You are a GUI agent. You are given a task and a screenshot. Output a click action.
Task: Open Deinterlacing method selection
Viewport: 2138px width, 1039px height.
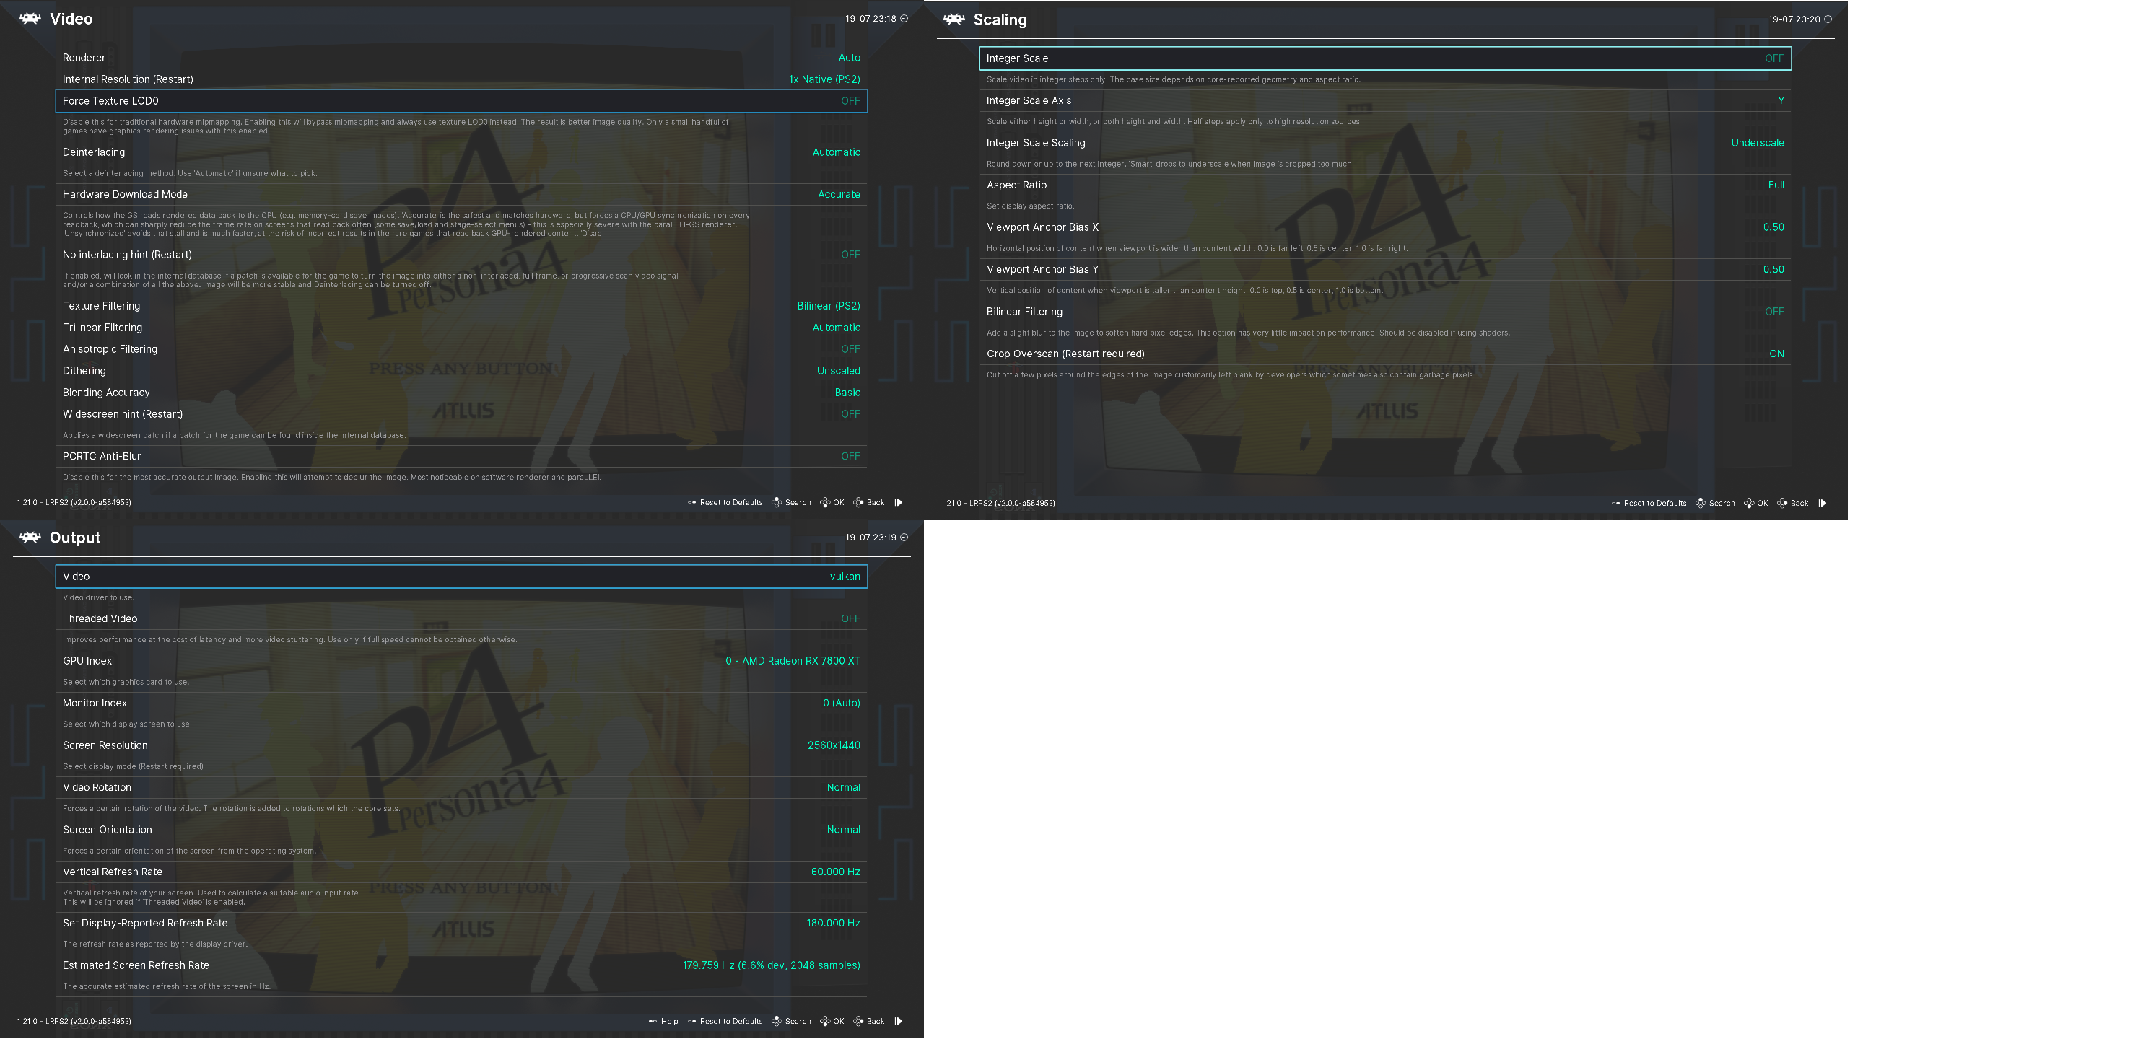[x=461, y=153]
